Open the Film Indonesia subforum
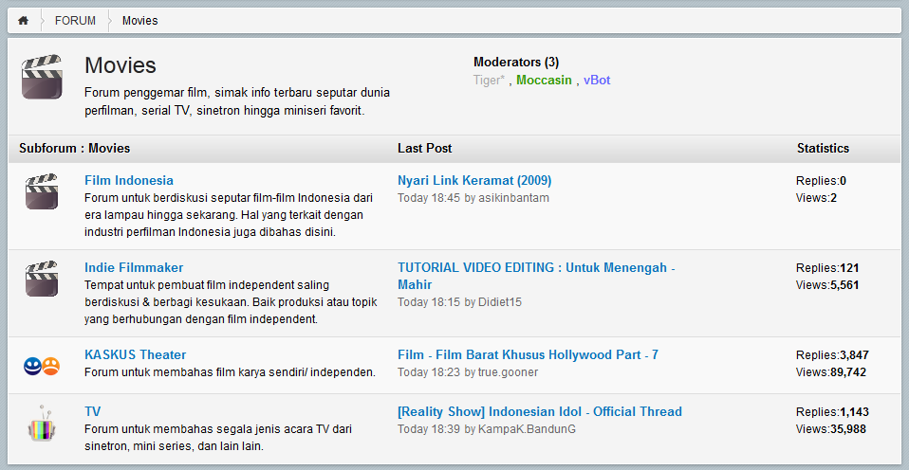The image size is (909, 470). [x=129, y=180]
